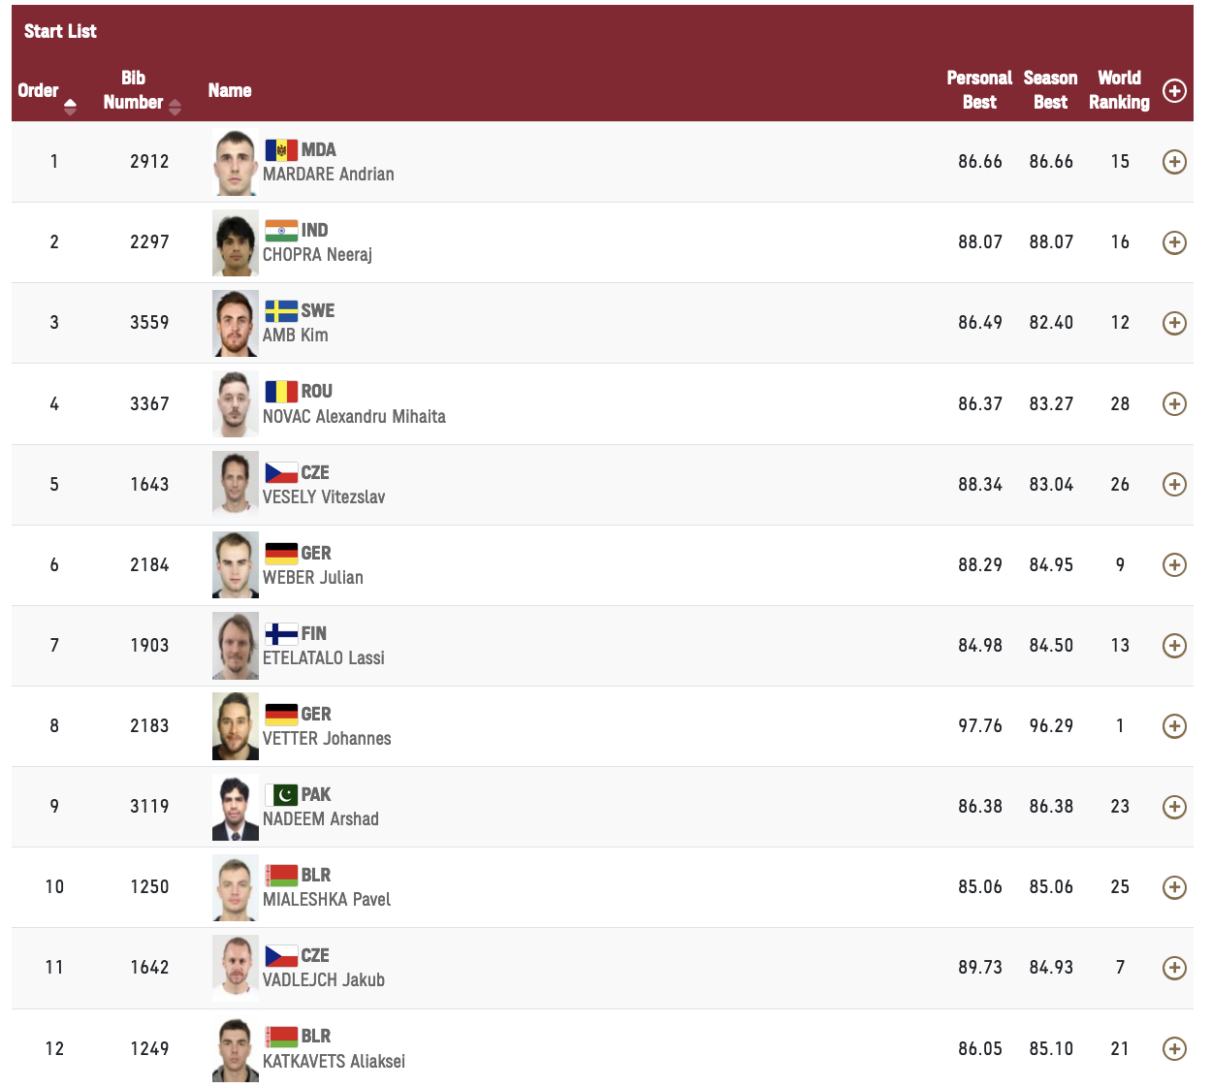
Task: Click the Pakistan flag icon
Action: coord(281,795)
